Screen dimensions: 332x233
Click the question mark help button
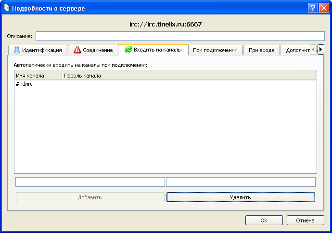click(x=312, y=8)
